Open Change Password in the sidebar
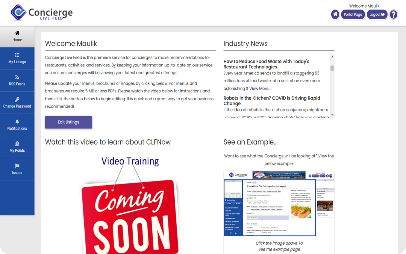The width and height of the screenshot is (406, 254). [17, 103]
